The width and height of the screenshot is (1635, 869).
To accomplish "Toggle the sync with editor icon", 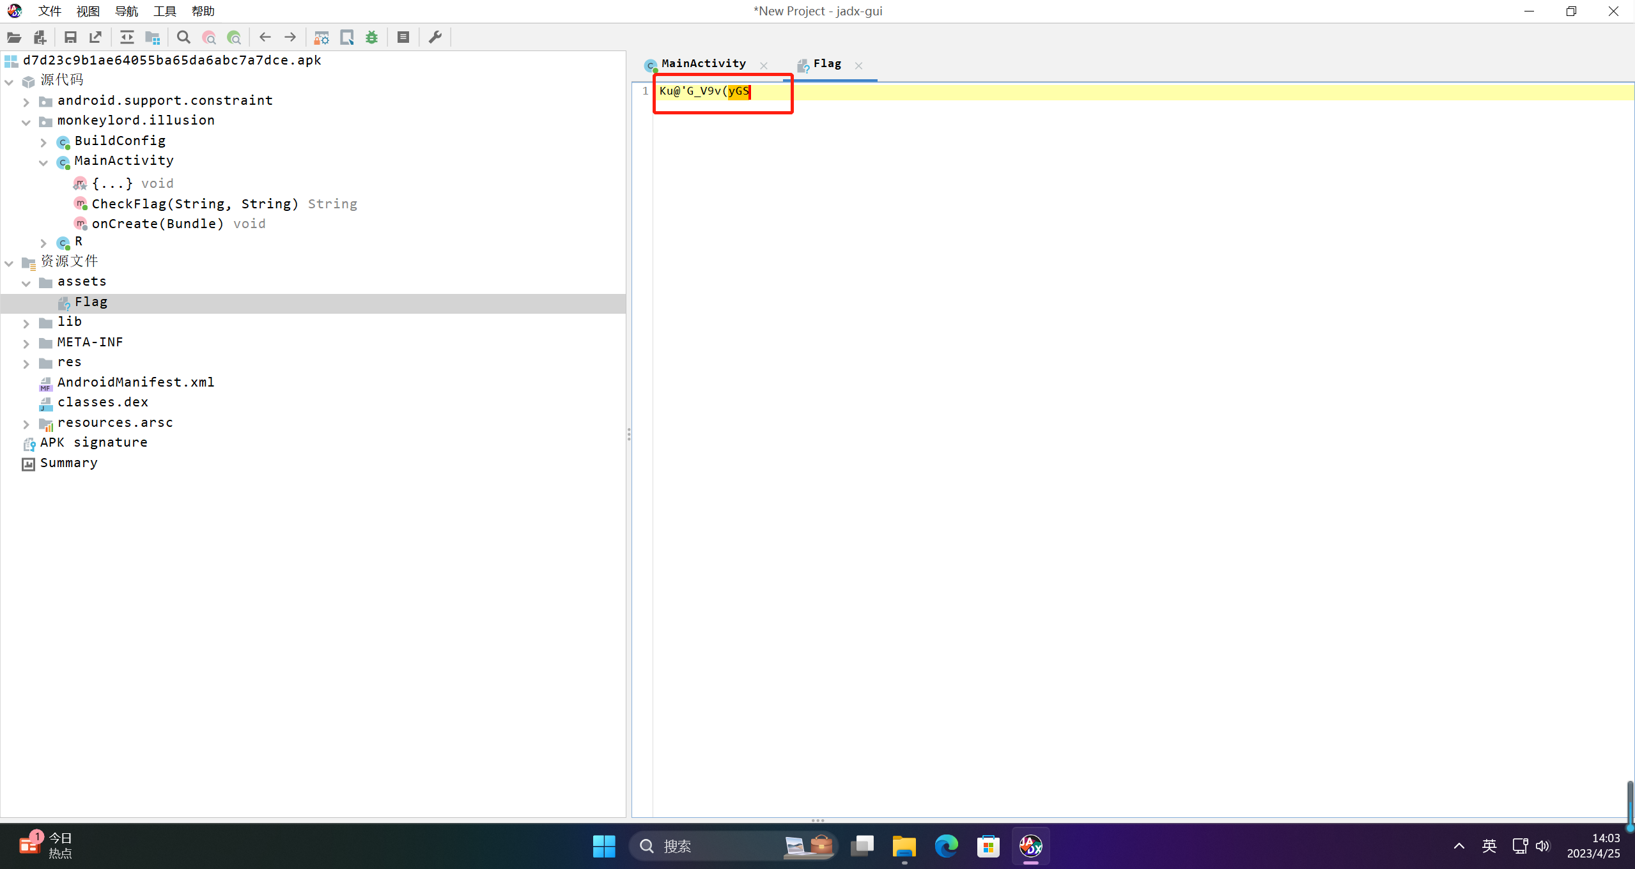I will (x=127, y=38).
